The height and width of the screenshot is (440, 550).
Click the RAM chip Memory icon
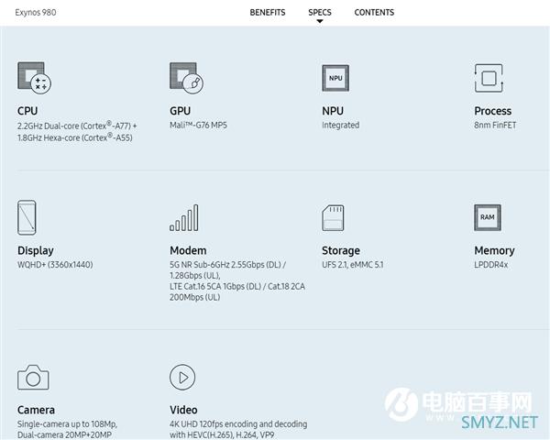pyautogui.click(x=488, y=217)
